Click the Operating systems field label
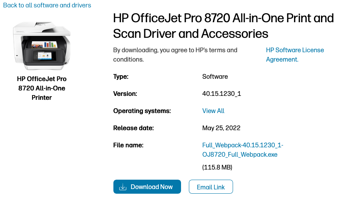This screenshot has width=348, height=205. (x=142, y=111)
